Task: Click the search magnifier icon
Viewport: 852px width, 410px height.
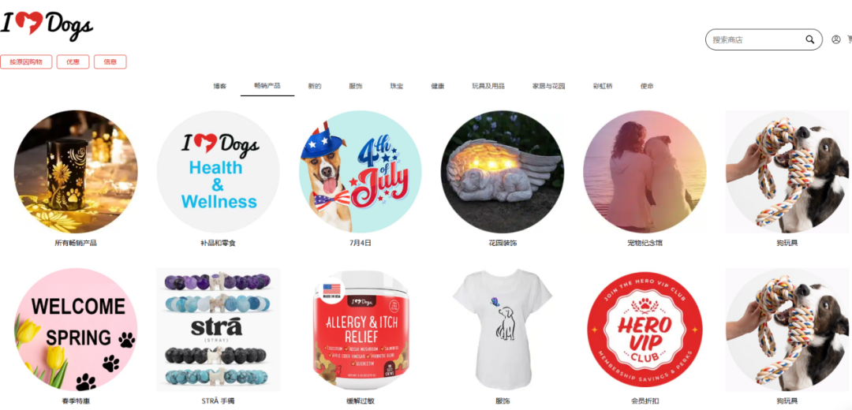Action: 809,39
